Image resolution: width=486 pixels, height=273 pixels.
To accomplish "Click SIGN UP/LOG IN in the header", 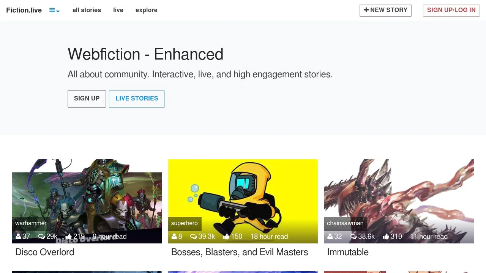I will [x=451, y=10].
